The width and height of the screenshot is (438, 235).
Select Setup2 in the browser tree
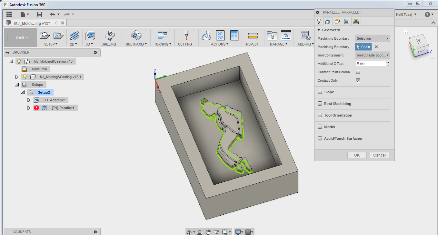pos(44,92)
